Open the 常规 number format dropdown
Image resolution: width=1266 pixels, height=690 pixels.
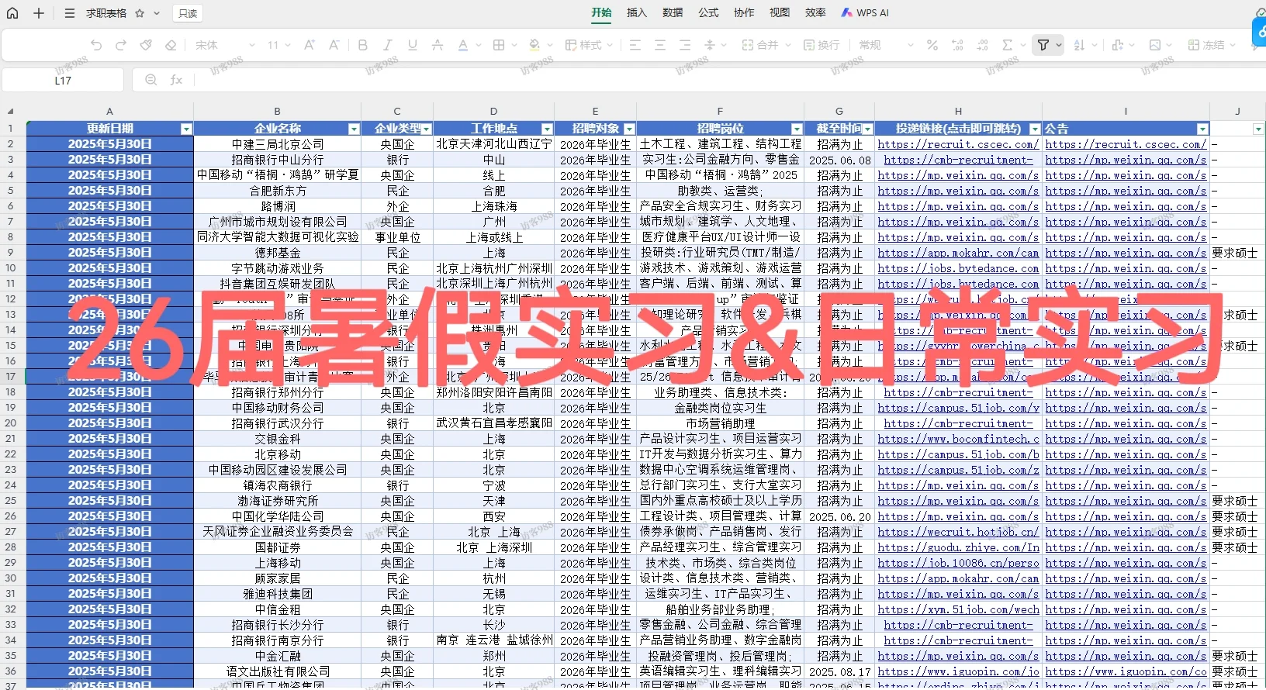(x=886, y=45)
